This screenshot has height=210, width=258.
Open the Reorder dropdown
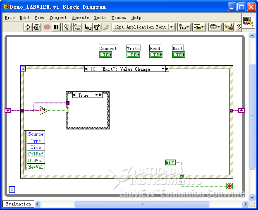(215, 27)
